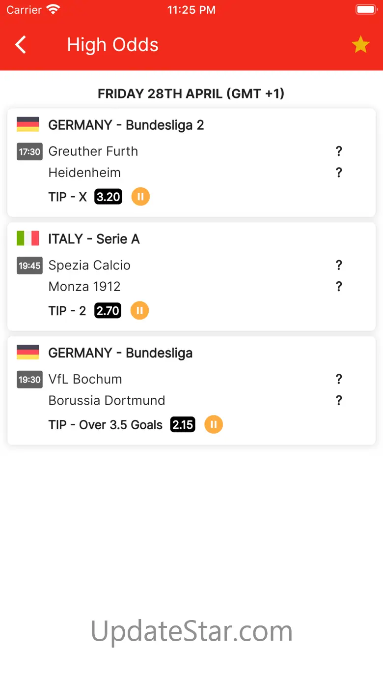Screen dimensions: 383x682
Task: Tap the 19:45 kickoff time badge
Action: point(29,266)
